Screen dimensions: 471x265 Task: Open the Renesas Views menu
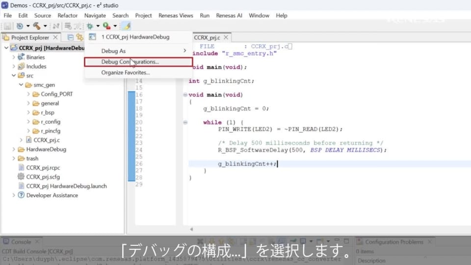176,15
